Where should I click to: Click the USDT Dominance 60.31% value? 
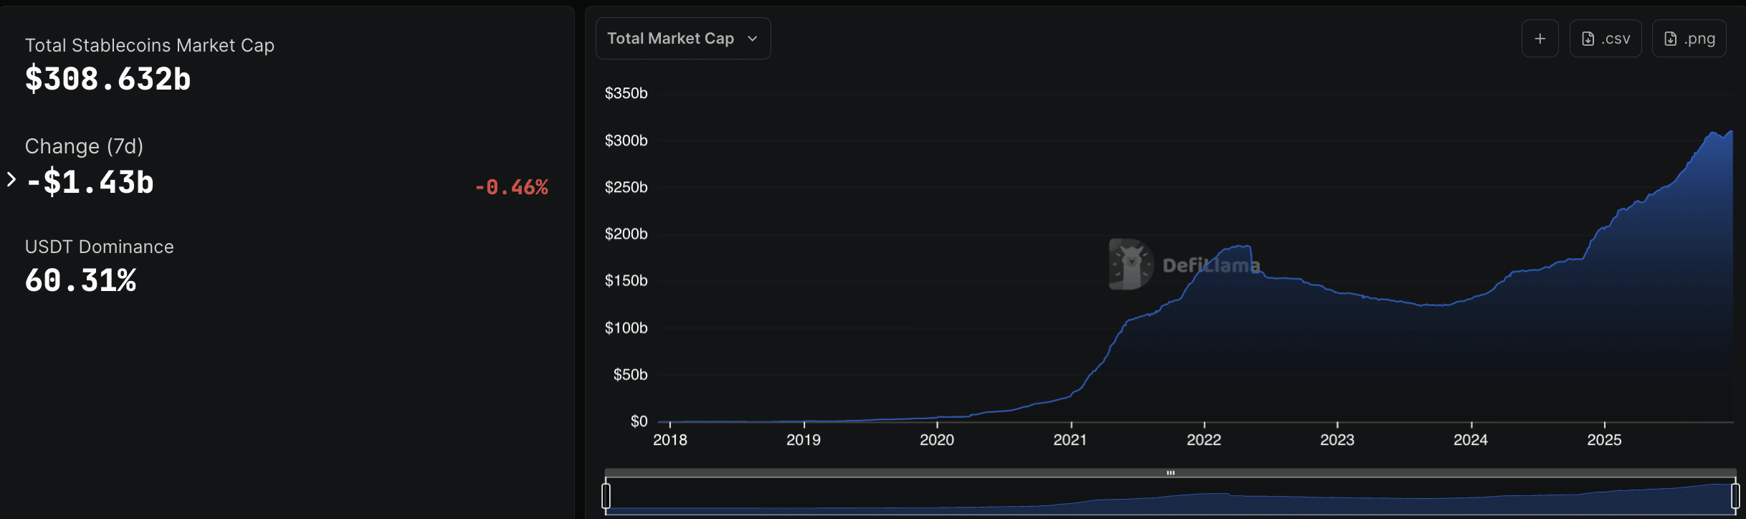pos(80,280)
